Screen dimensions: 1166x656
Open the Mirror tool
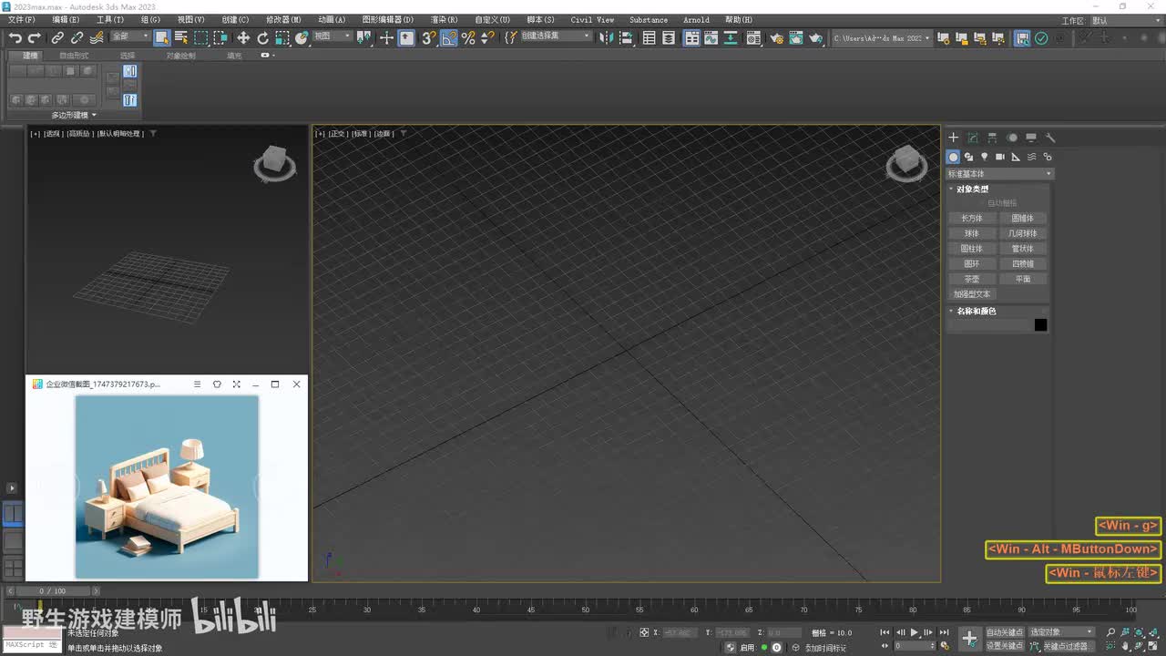coord(608,37)
